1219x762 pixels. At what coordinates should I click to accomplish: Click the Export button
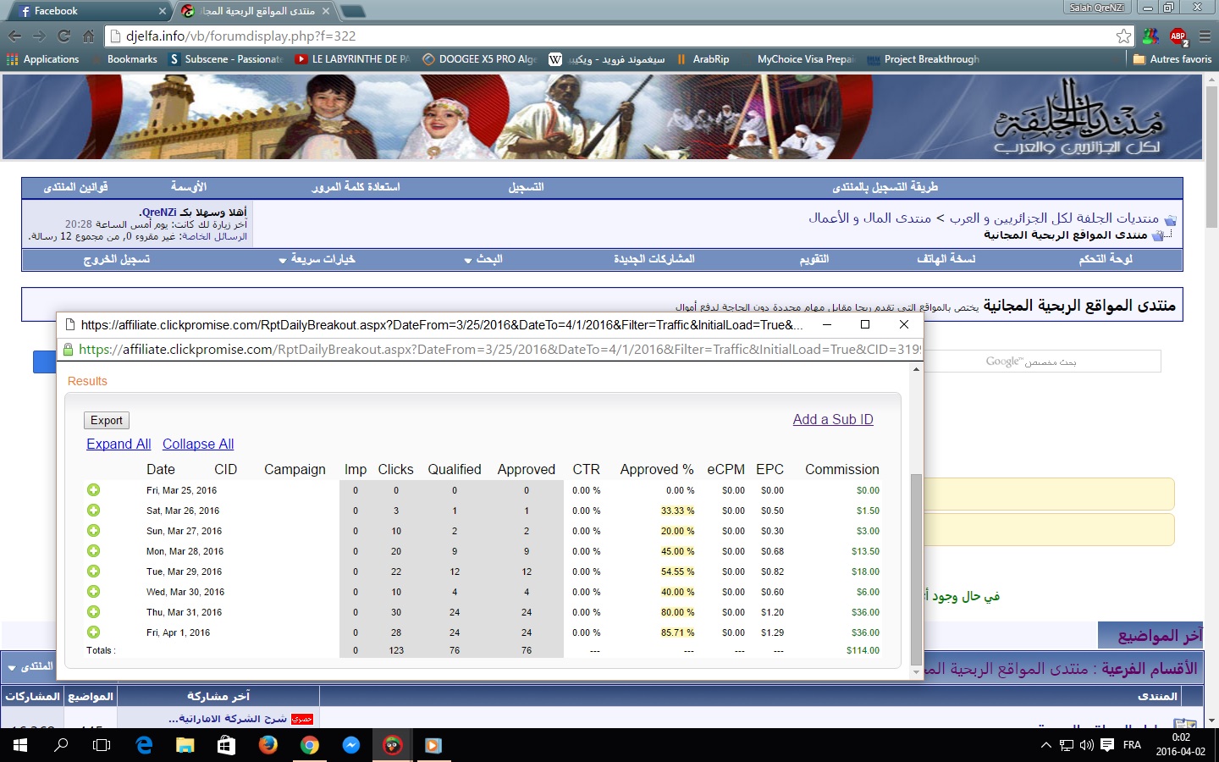(107, 421)
